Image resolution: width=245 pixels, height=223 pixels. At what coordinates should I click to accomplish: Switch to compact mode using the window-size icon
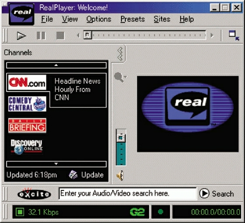[x=234, y=36]
